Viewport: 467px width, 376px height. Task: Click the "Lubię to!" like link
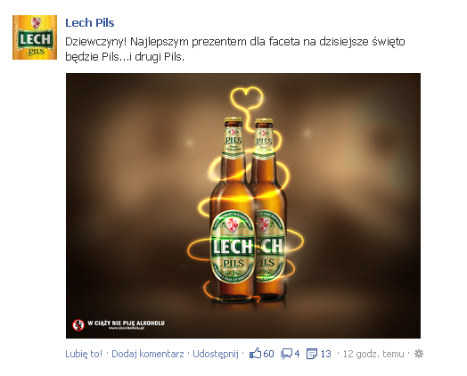point(84,354)
